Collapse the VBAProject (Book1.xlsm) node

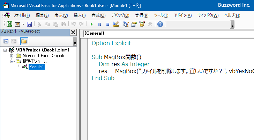pos(5,50)
